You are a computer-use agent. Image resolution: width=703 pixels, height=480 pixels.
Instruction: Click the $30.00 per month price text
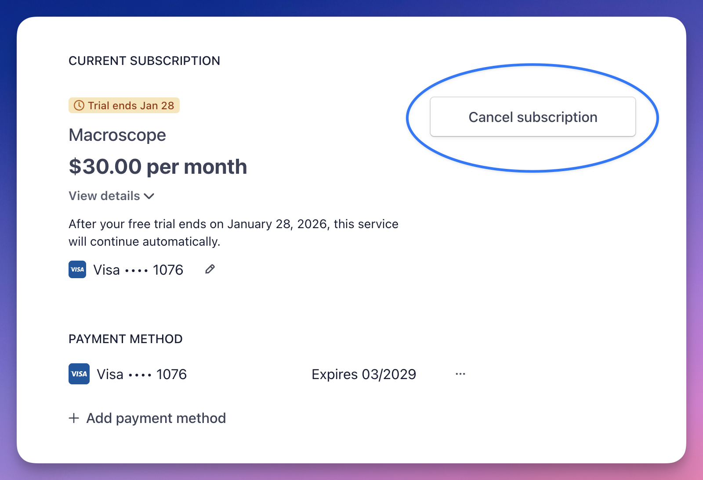click(158, 166)
